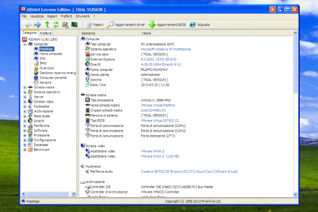Collapse the Computer tree node
Screen dimensions: 318x212
[x=25, y=44]
